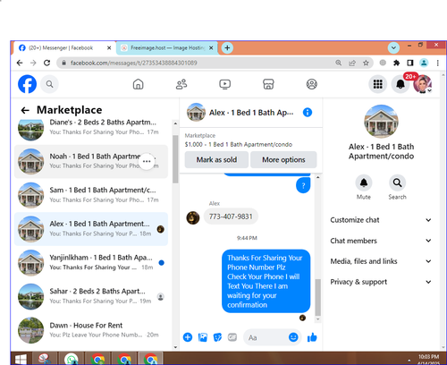Switch to Freeimage.host tab
The height and width of the screenshot is (365, 447).
(x=167, y=48)
